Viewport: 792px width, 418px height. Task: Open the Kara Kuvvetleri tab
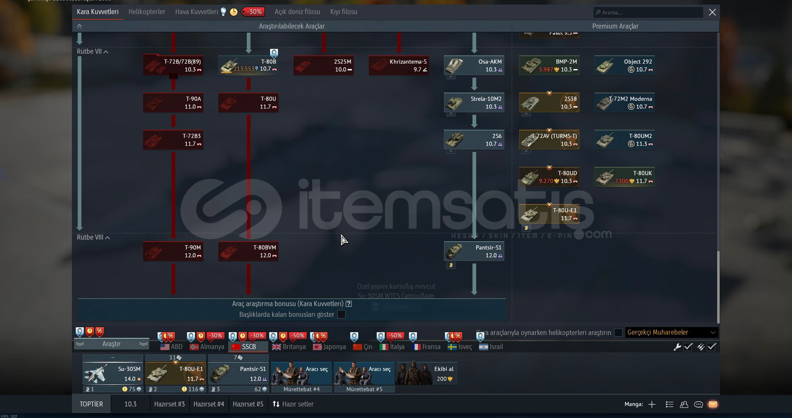[x=98, y=12]
